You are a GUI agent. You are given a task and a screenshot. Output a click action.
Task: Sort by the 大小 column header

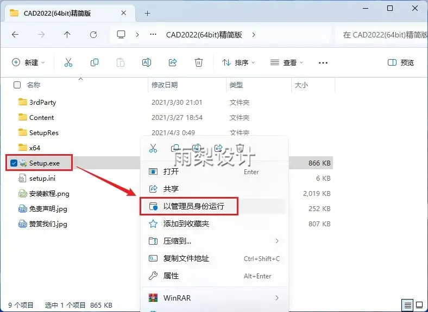coord(301,85)
